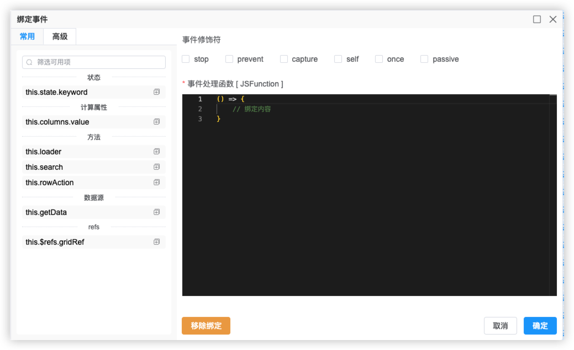Select this.getData data source

click(x=94, y=212)
